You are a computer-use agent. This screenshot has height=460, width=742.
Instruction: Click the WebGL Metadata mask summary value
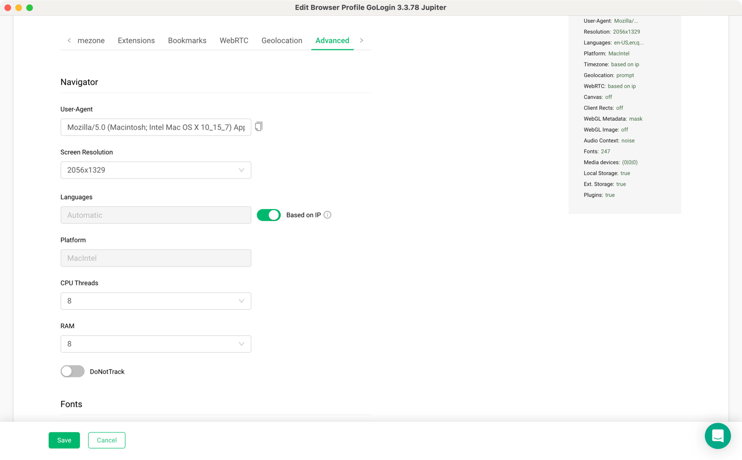pos(636,119)
